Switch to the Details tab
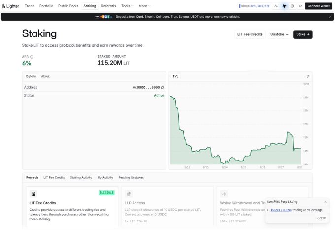 pyautogui.click(x=31, y=76)
